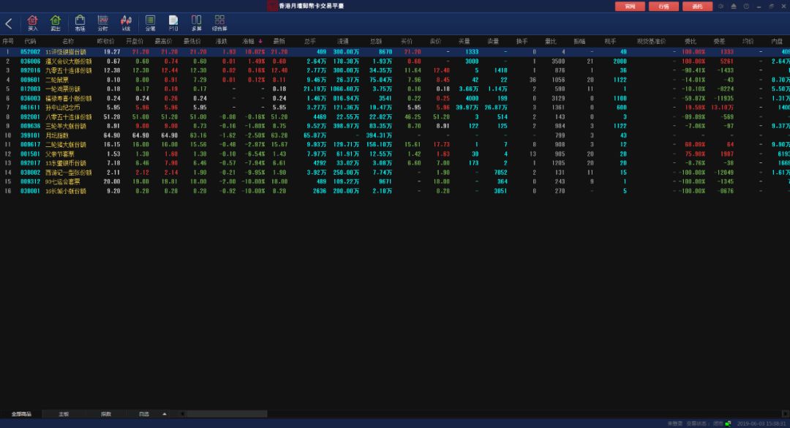The image size is (790, 428).
Task: Sort by the 总额 column header
Action: point(376,42)
